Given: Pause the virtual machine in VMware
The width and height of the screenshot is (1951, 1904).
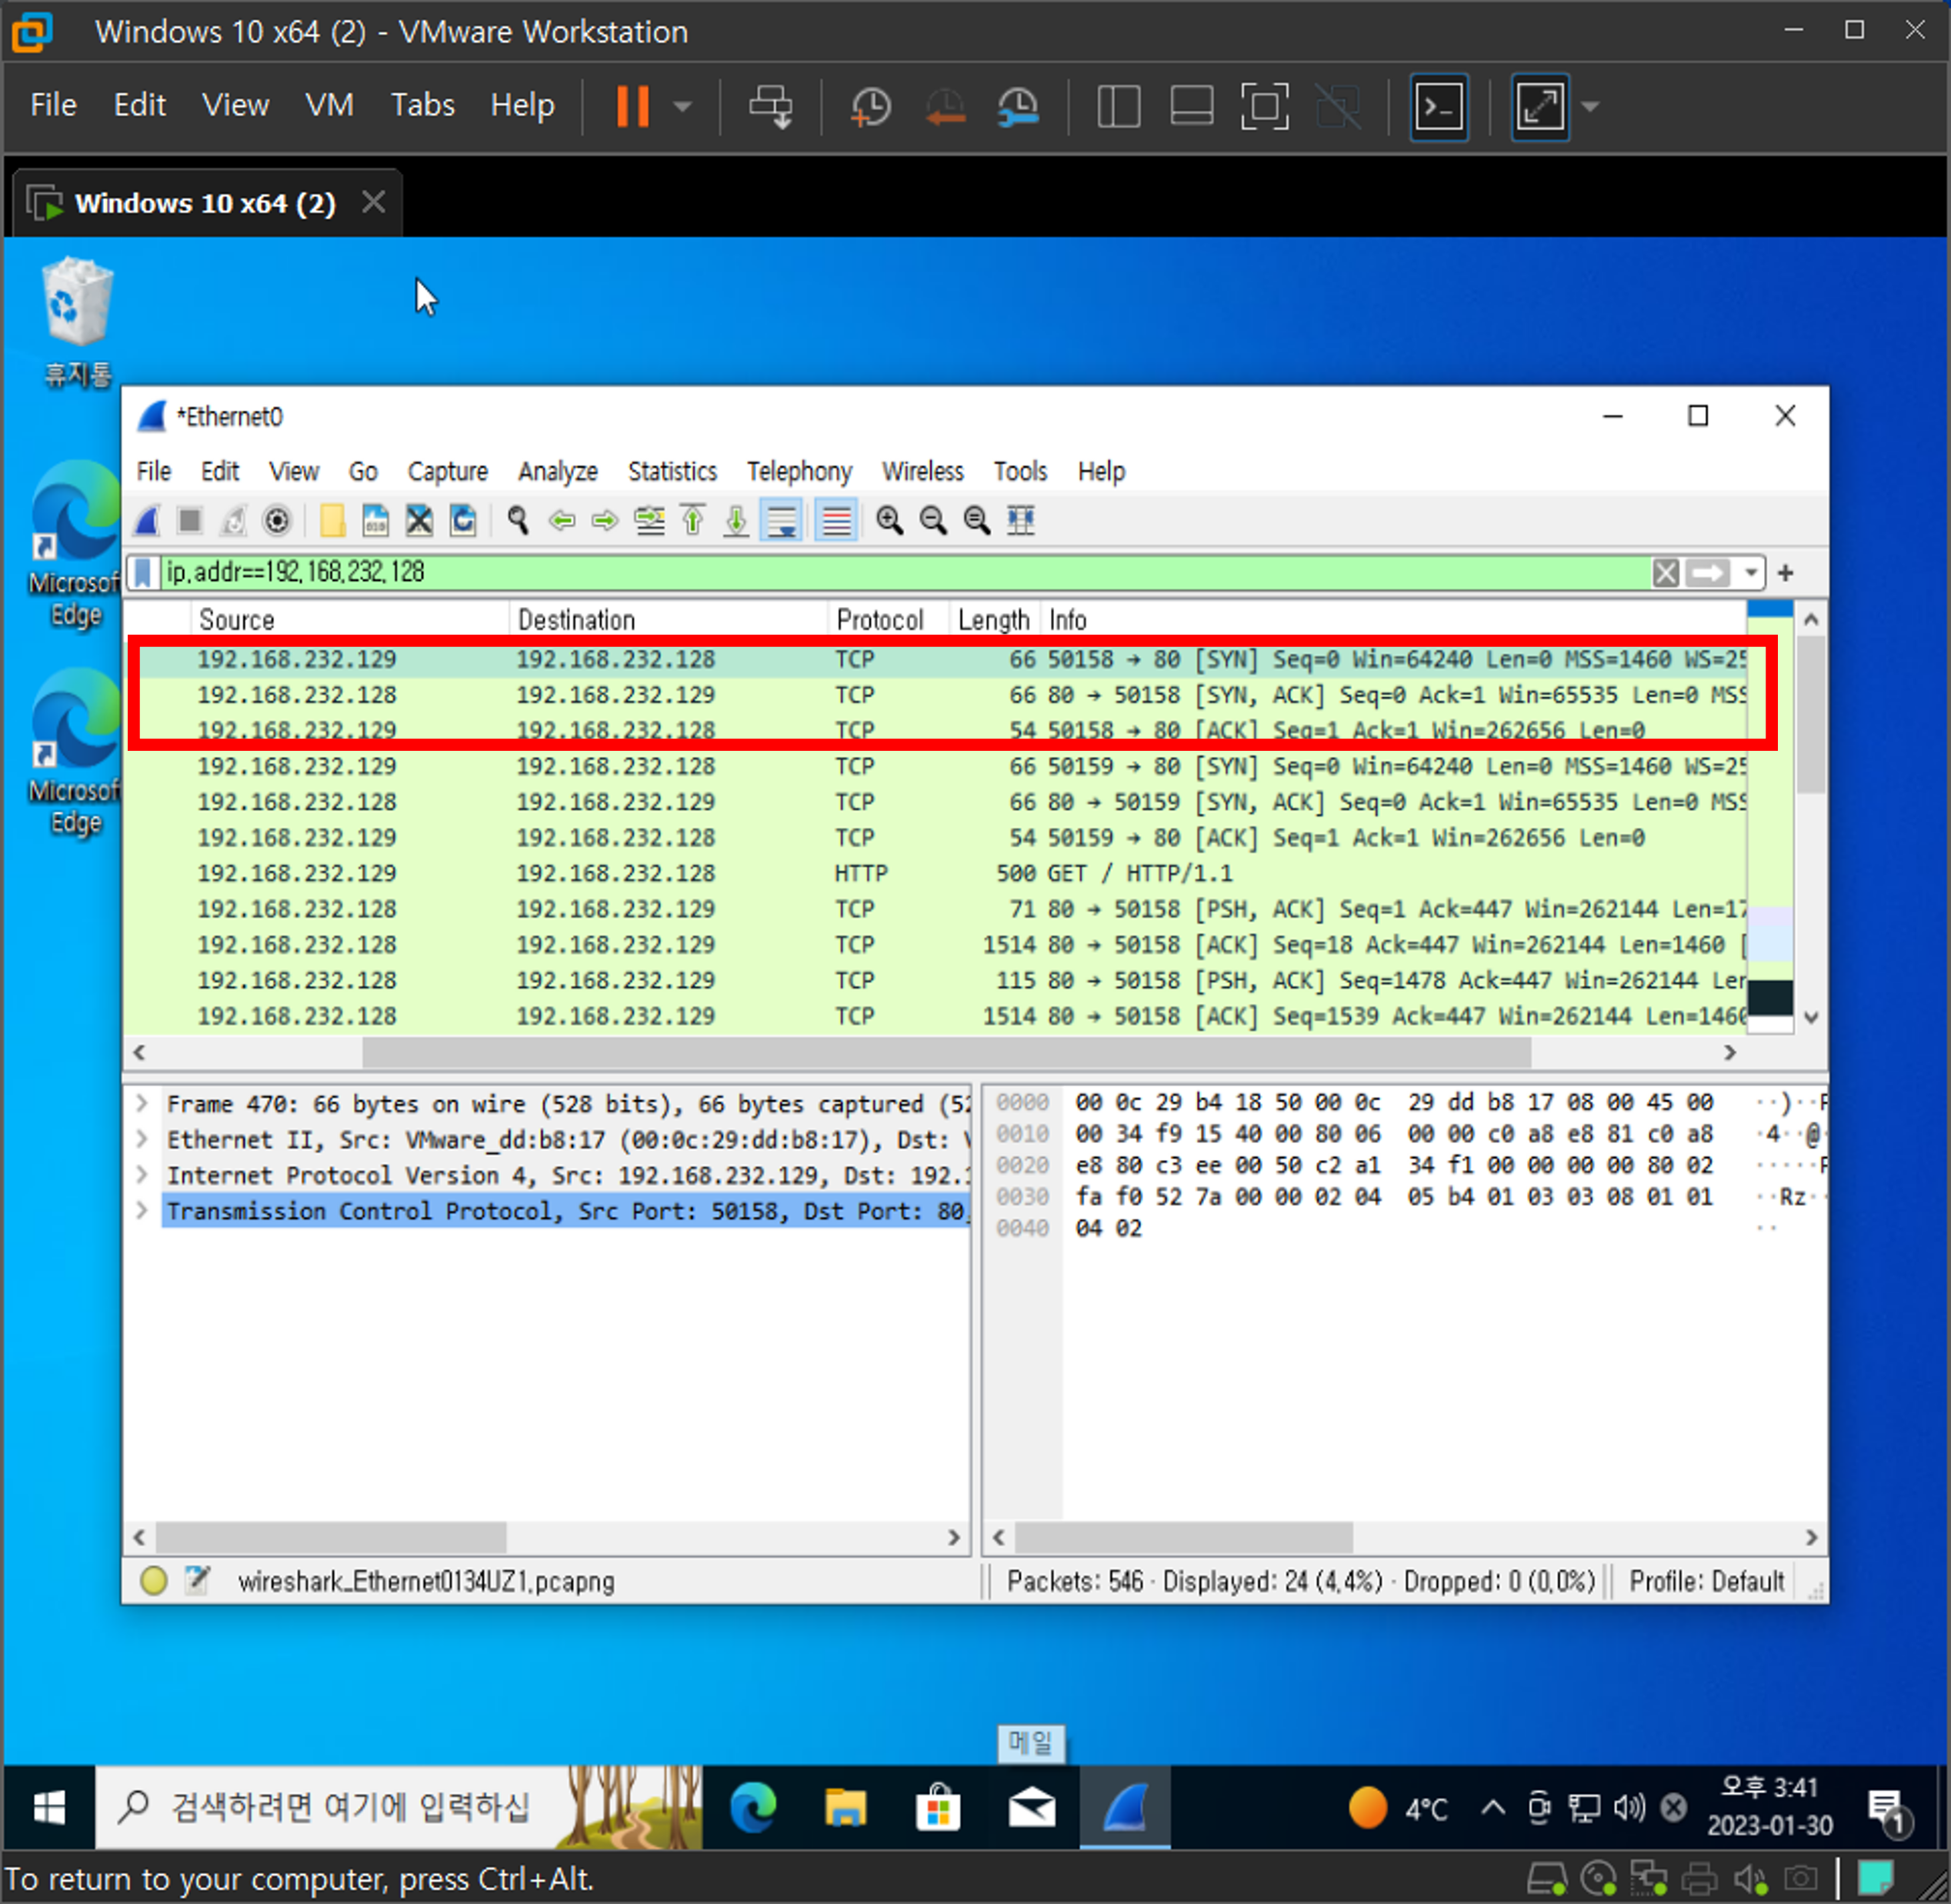Looking at the screenshot, I should (x=632, y=106).
